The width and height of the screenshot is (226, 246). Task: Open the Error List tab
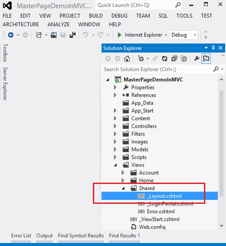(x=21, y=235)
